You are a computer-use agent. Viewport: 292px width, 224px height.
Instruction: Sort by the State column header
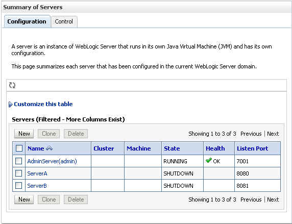coord(172,148)
